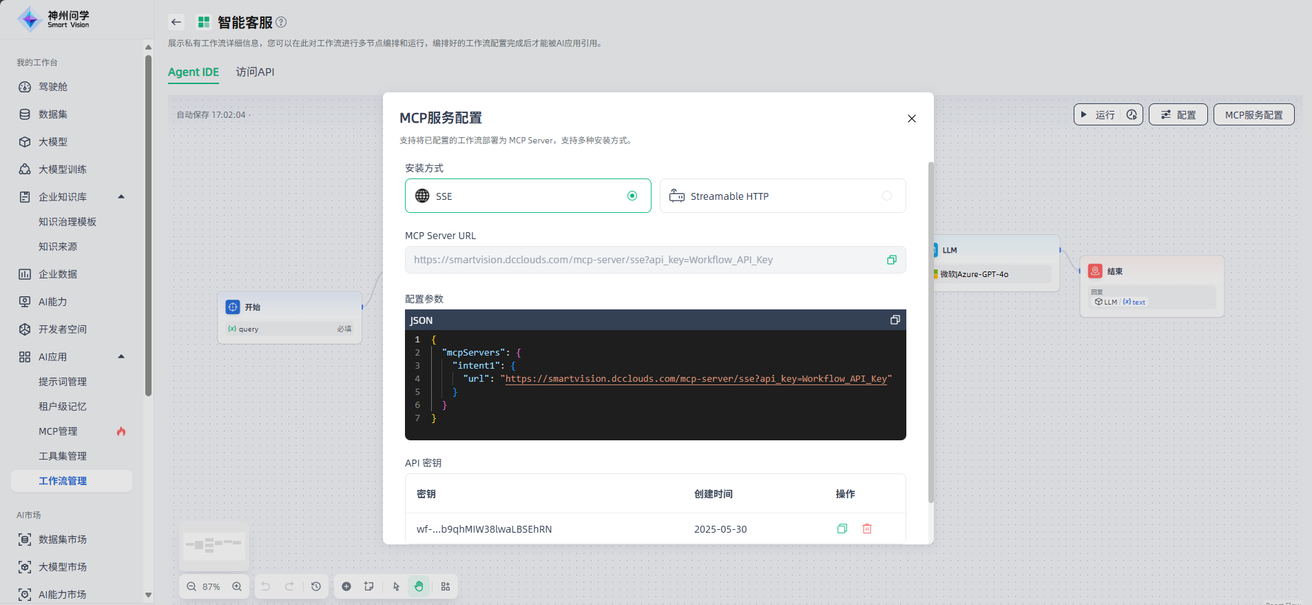Switch to the Agent IDE tab
1312x605 pixels.
click(194, 72)
